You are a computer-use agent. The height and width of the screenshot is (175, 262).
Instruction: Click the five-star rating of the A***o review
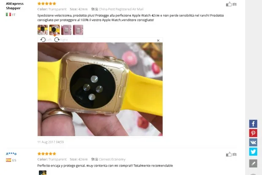point(47,153)
